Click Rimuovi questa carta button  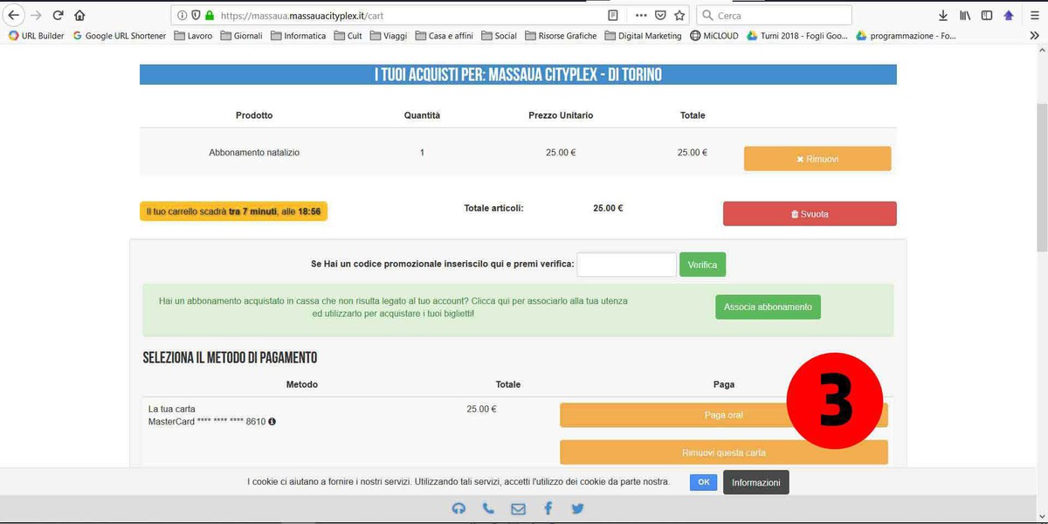click(x=723, y=452)
